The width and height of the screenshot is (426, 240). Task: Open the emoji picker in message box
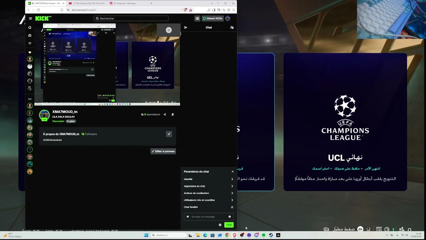pyautogui.click(x=230, y=217)
